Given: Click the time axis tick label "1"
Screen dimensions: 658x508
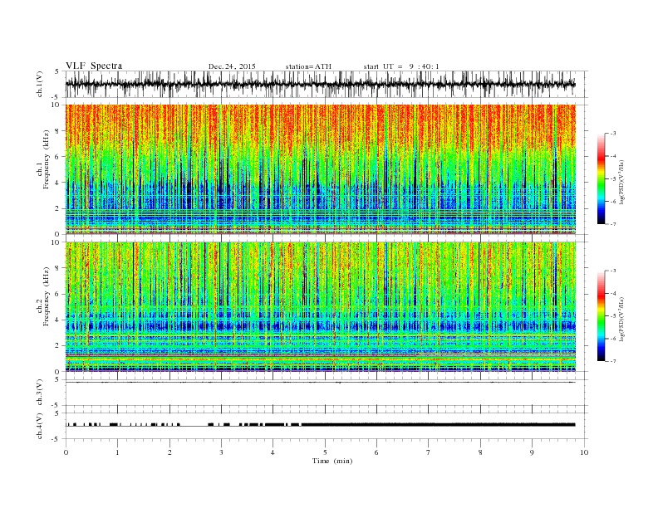Looking at the screenshot, I should pos(117,452).
